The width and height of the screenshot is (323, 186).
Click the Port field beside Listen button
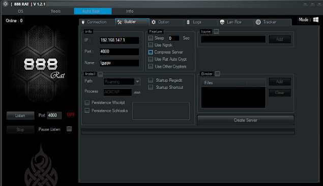click(x=54, y=115)
